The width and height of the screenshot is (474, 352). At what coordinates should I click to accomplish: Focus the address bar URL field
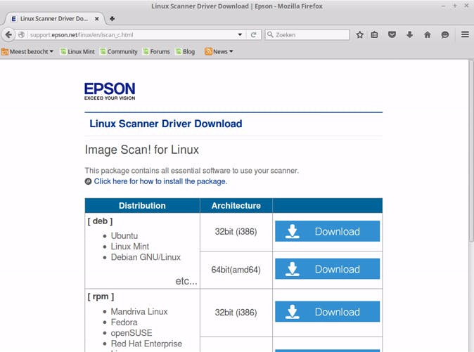[132, 34]
